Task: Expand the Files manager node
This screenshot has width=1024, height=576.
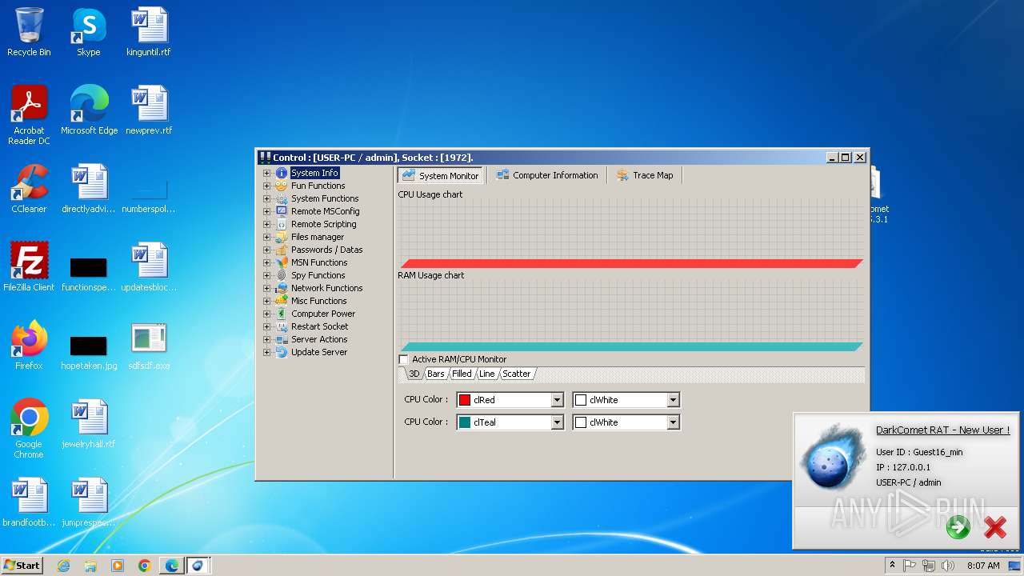Action: [267, 237]
